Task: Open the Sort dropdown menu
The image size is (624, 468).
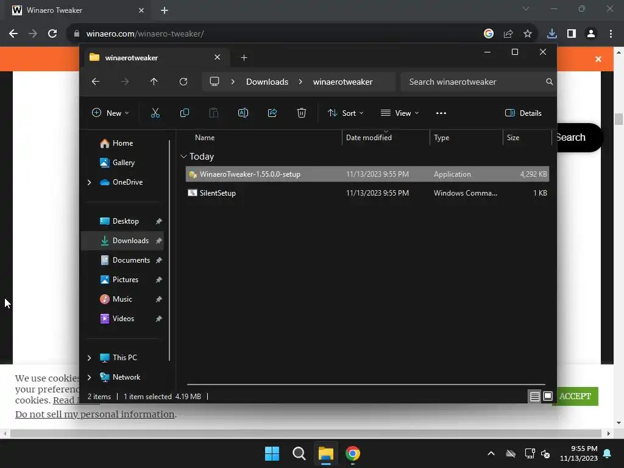Action: pos(346,113)
